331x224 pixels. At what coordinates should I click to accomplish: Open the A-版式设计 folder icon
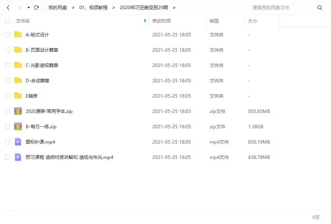(18, 34)
